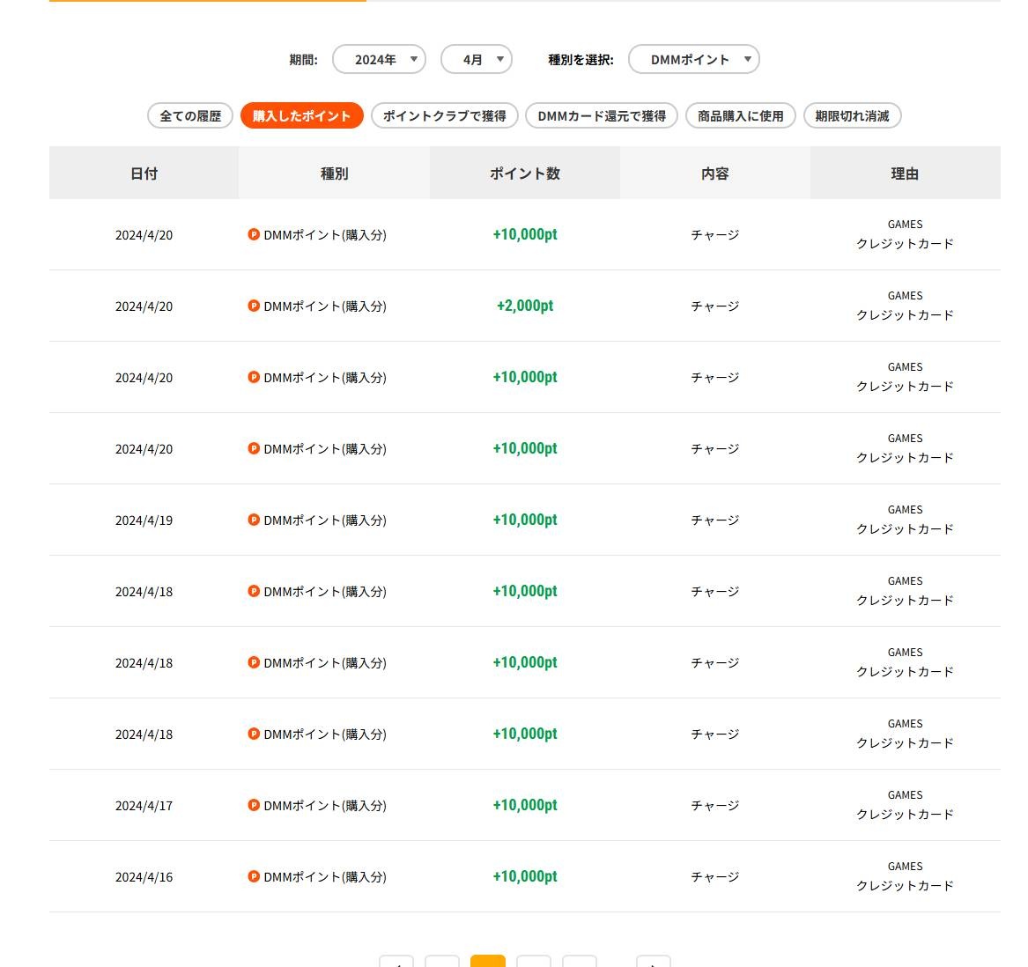The width and height of the screenshot is (1028, 967).
Task: Click the ポイント数 column header
Action: pos(524,173)
